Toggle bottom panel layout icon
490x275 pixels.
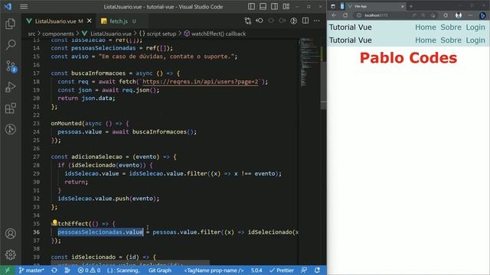[263, 7]
